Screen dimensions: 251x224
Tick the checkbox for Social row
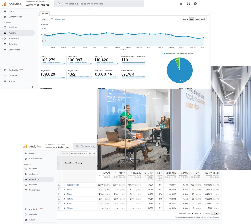[x=59, y=189]
